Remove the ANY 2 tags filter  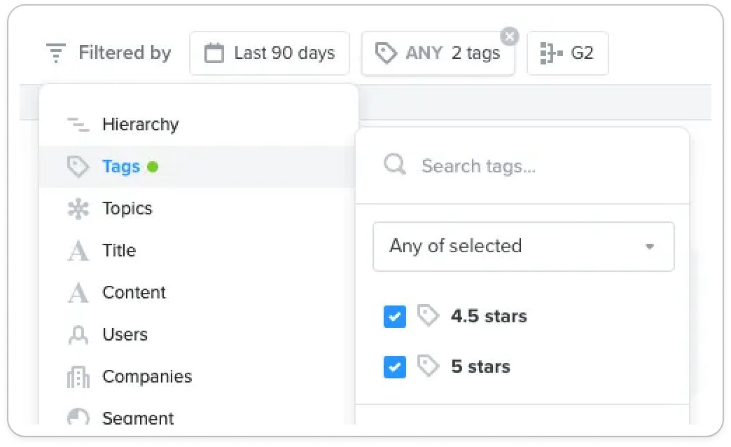(x=510, y=36)
